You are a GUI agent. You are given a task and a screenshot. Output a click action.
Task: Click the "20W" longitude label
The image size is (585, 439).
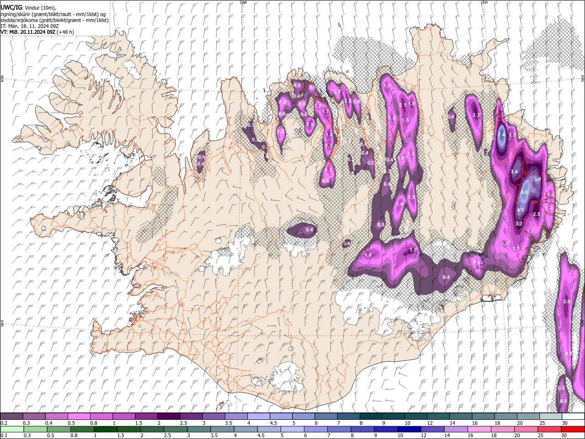[x=243, y=2]
